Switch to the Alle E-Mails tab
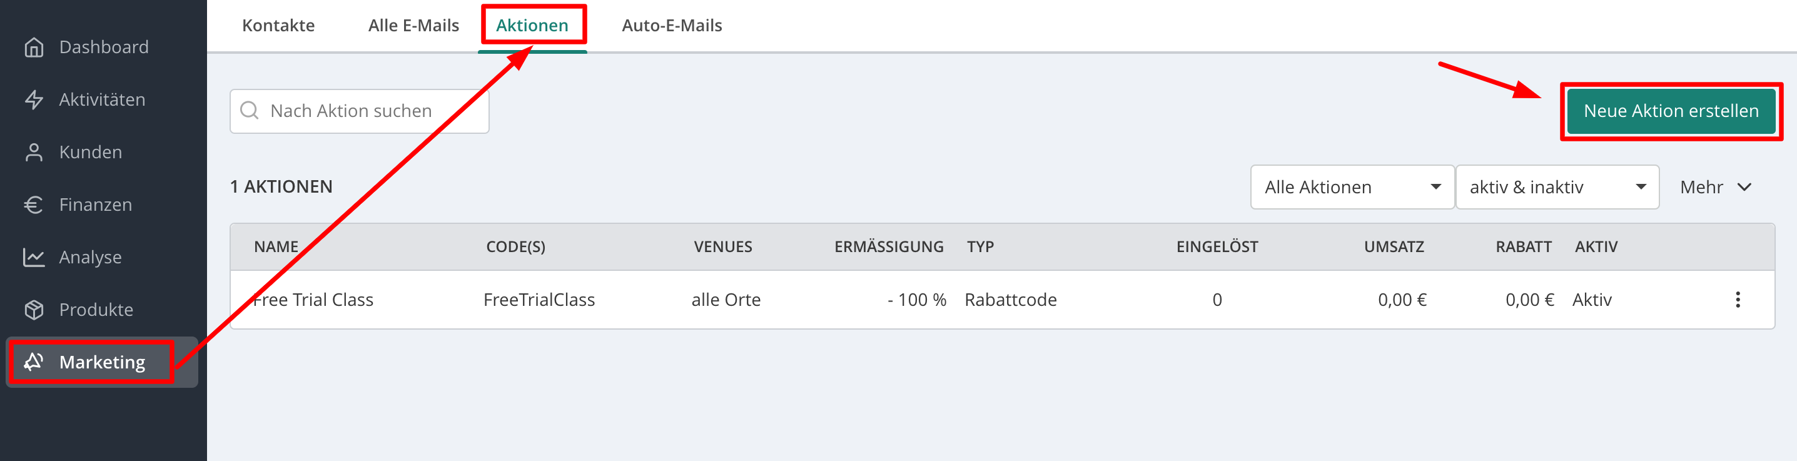The height and width of the screenshot is (461, 1797). 413,26
